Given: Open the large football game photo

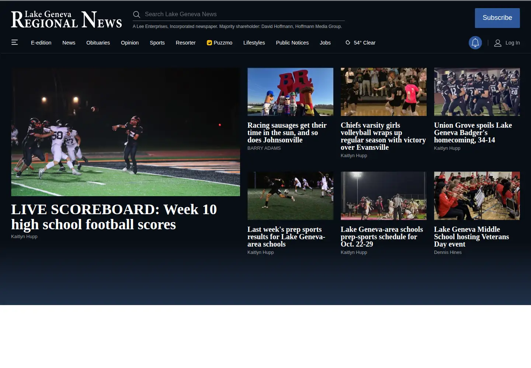Looking at the screenshot, I should [125, 132].
